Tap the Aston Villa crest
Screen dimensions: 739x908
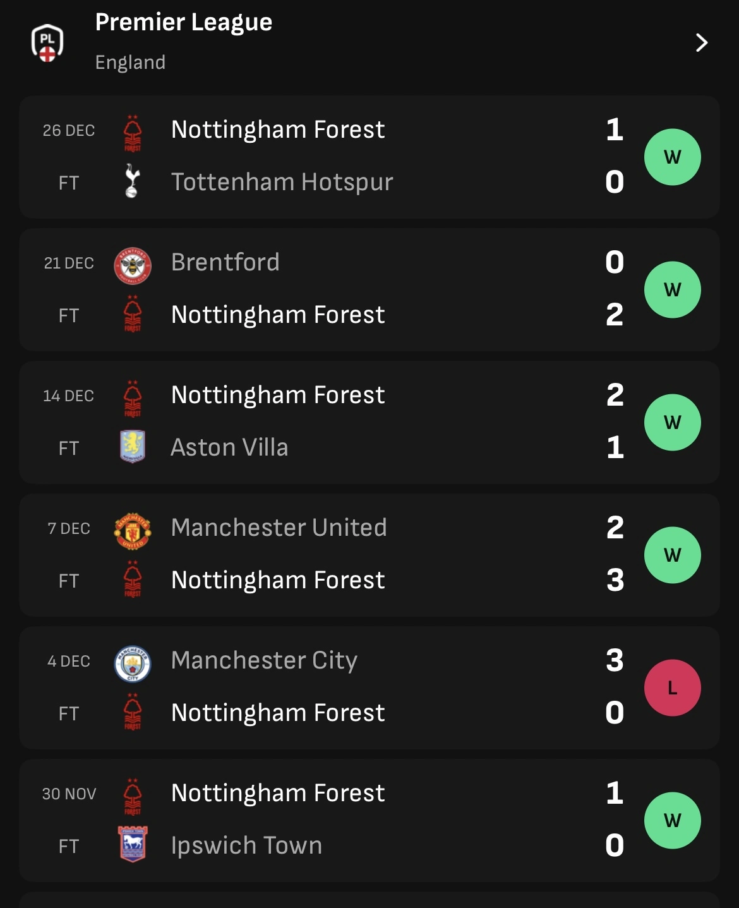tap(132, 447)
